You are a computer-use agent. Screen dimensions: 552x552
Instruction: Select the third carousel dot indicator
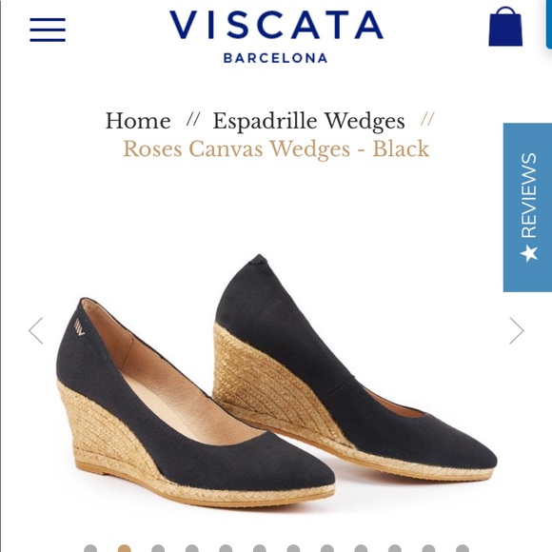(x=158, y=548)
